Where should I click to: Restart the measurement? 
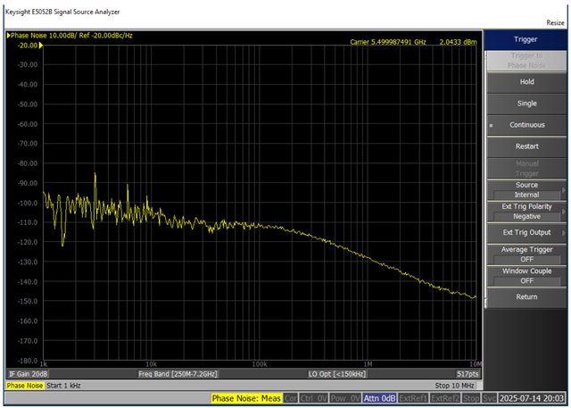pos(526,146)
